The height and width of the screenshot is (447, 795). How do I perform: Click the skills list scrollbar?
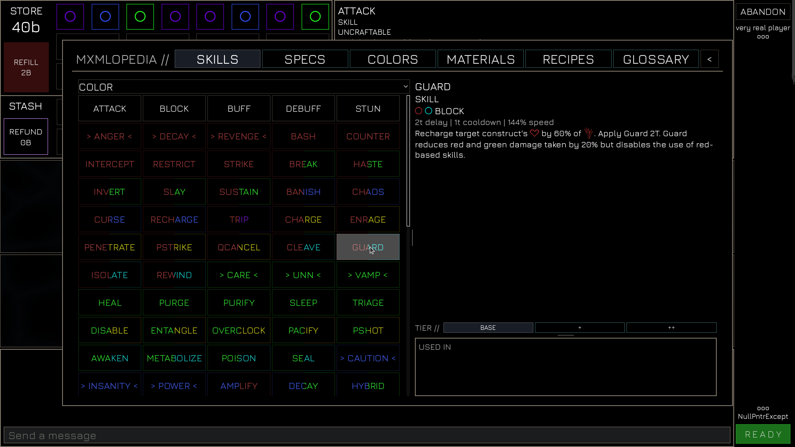coord(408,161)
